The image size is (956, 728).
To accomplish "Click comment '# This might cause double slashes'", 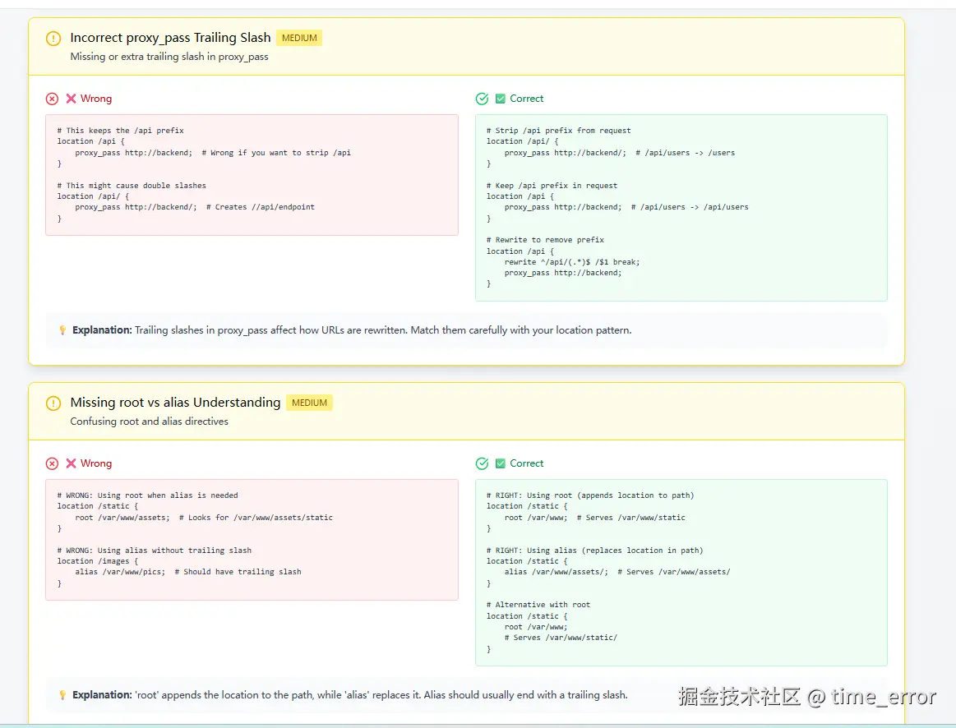I will 132,186.
